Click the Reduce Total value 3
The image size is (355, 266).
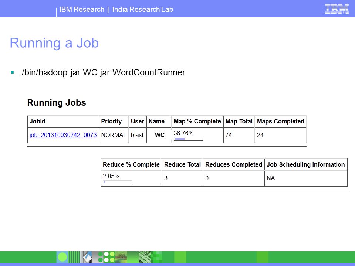166,178
